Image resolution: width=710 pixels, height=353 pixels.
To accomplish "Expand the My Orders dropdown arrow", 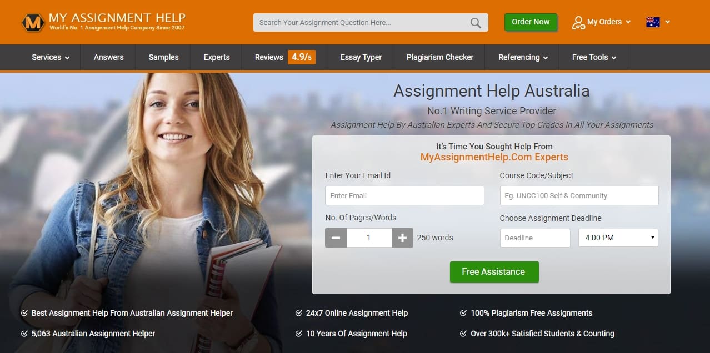I will [628, 22].
